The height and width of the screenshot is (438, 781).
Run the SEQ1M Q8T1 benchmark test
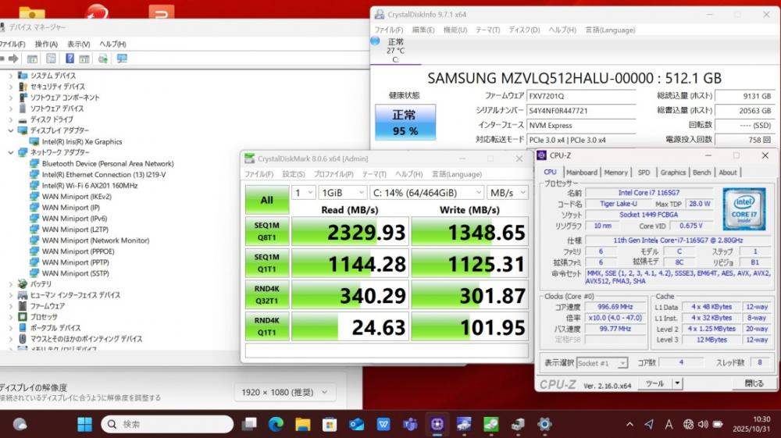(x=267, y=231)
